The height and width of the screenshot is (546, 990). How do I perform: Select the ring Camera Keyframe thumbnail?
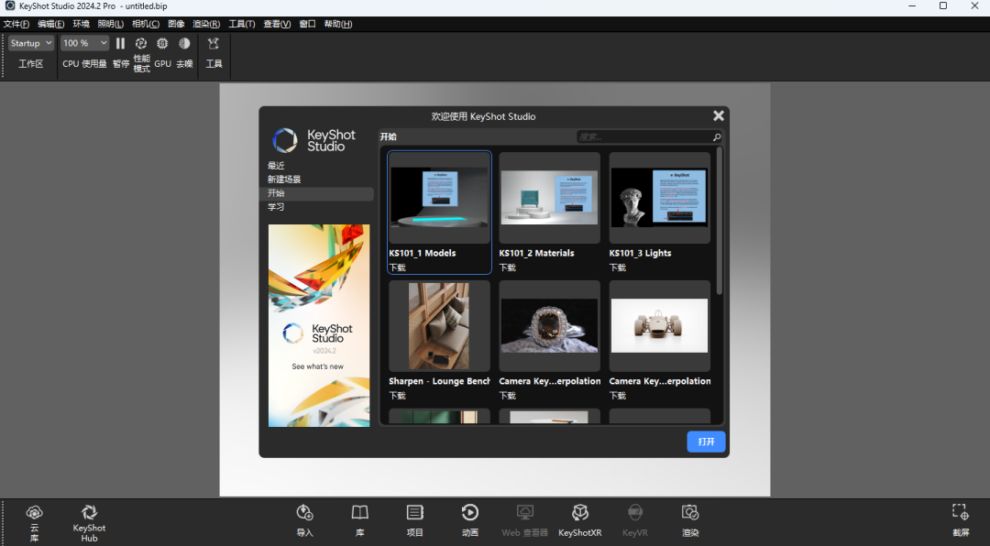tap(549, 326)
